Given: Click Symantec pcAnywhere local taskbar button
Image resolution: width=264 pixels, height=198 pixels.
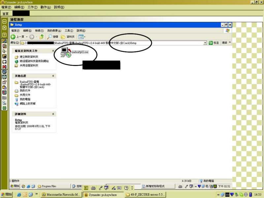Looking at the screenshot, I should [103, 195].
